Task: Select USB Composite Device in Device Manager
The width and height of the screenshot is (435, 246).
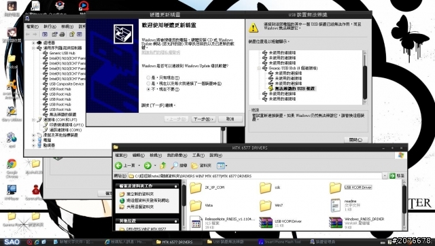Action: (67, 84)
